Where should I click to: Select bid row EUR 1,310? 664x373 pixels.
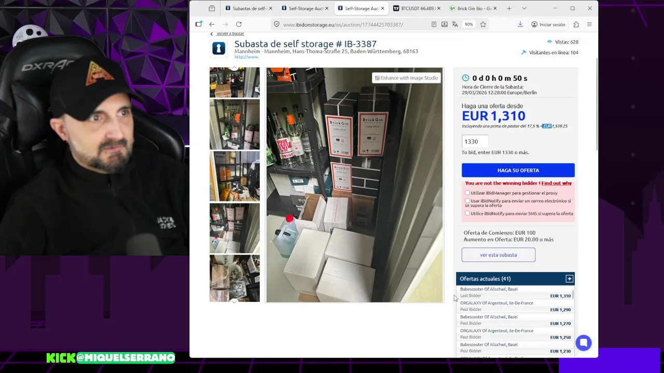[515, 292]
